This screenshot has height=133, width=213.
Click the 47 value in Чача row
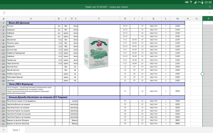click(x=125, y=91)
